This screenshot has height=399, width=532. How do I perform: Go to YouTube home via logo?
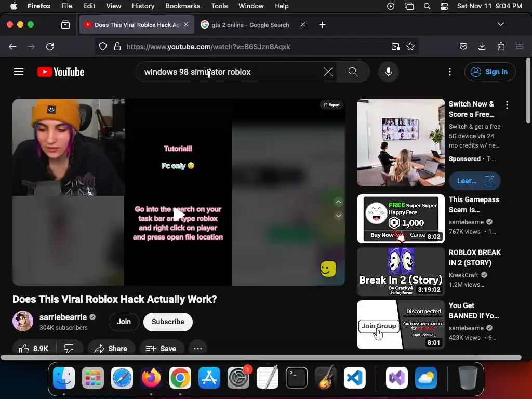(x=61, y=72)
